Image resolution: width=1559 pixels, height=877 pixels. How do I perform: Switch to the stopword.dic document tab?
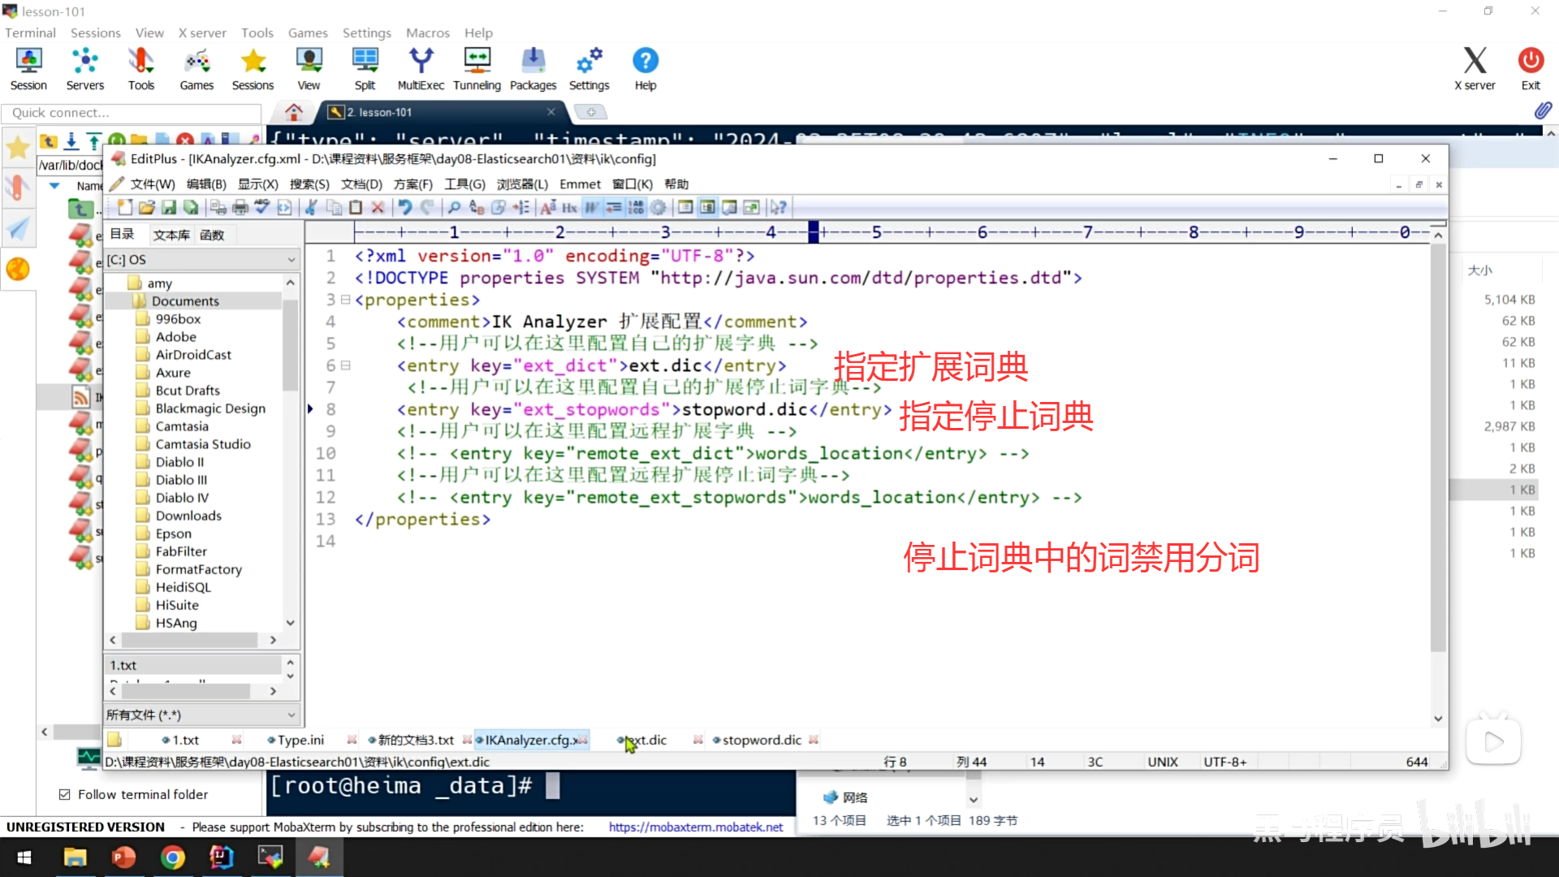[762, 740]
